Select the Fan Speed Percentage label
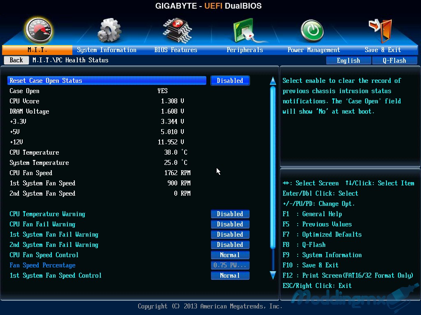421x315 pixels. coord(42,265)
